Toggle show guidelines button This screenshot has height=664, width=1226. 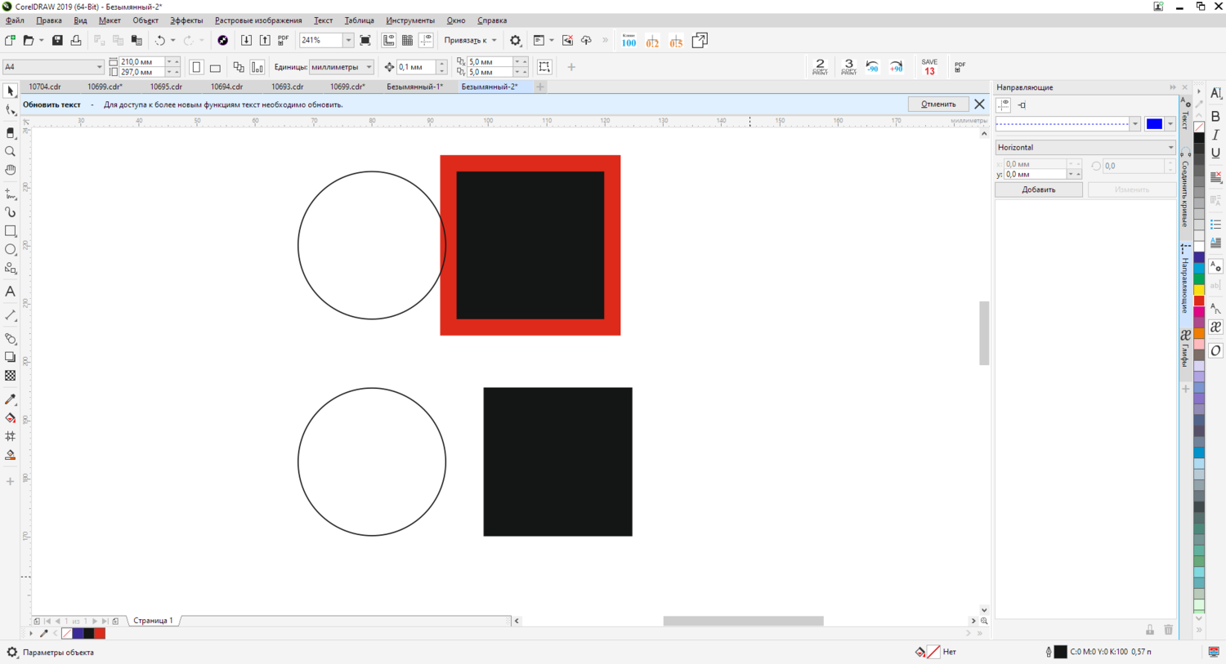[x=427, y=40]
